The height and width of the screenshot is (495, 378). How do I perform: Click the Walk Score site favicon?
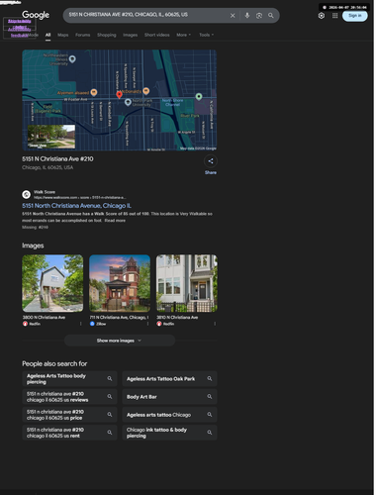pyautogui.click(x=27, y=196)
